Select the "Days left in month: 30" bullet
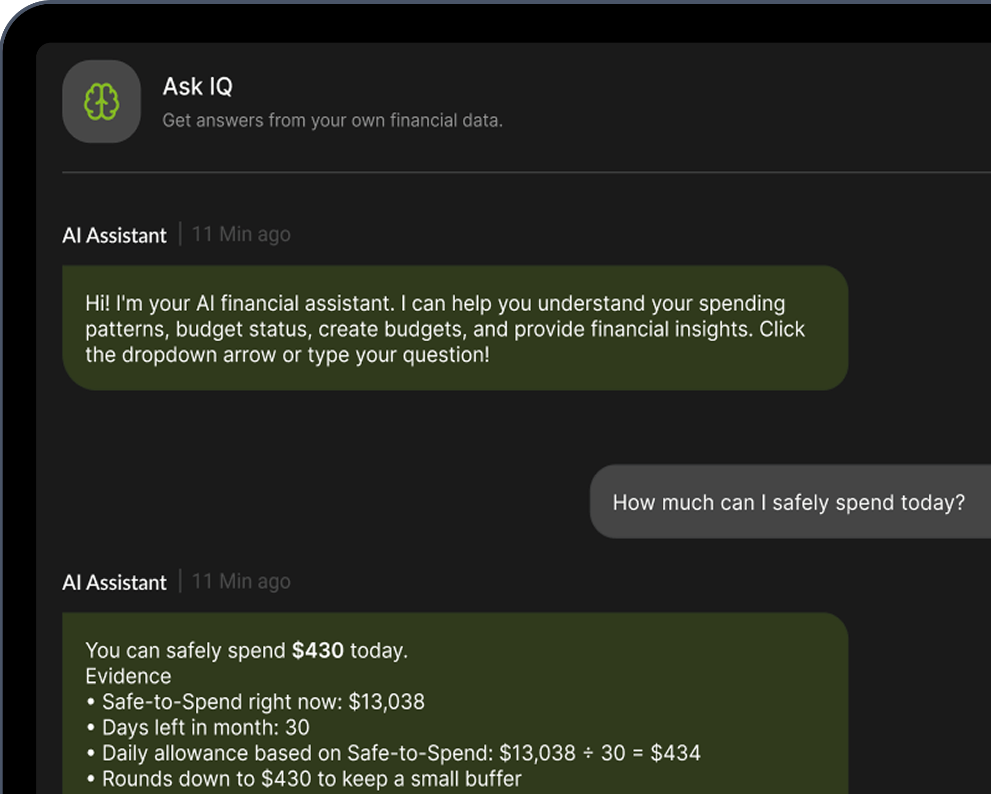Screen dimensions: 991x794 [x=206, y=727]
